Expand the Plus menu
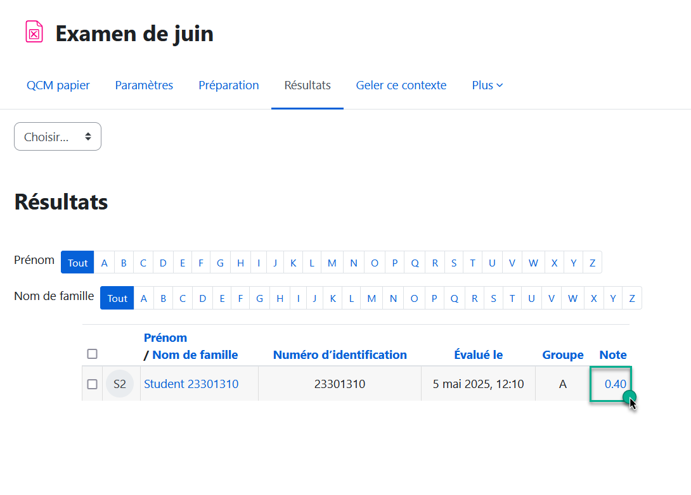The width and height of the screenshot is (691, 495). [x=487, y=85]
